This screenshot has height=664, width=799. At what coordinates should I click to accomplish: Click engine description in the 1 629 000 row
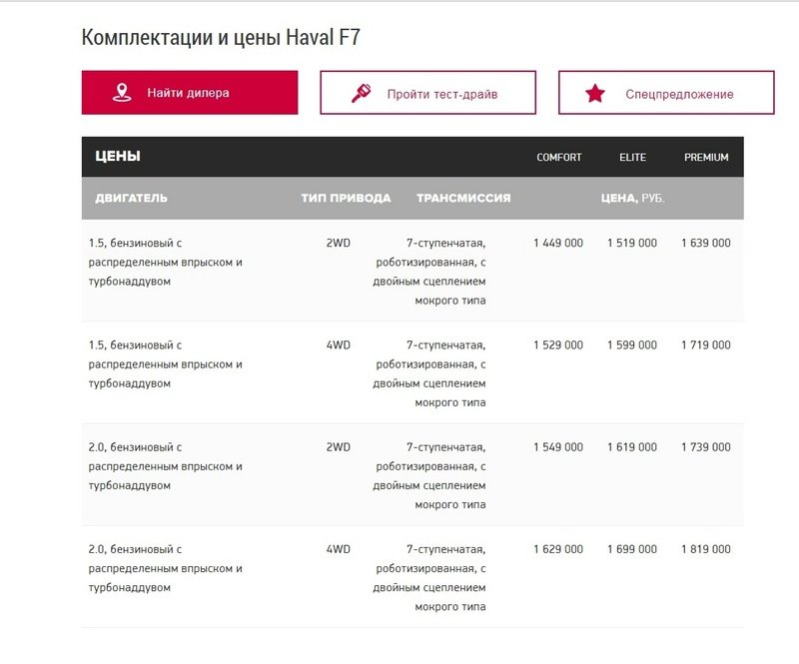(165, 568)
